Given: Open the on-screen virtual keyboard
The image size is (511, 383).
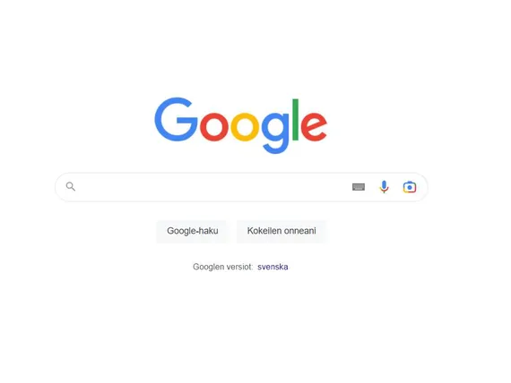Looking at the screenshot, I should [359, 187].
